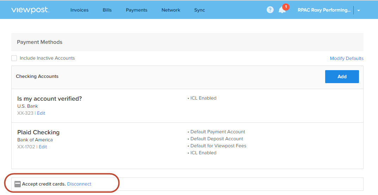Click the credit card icon

[x=18, y=184]
